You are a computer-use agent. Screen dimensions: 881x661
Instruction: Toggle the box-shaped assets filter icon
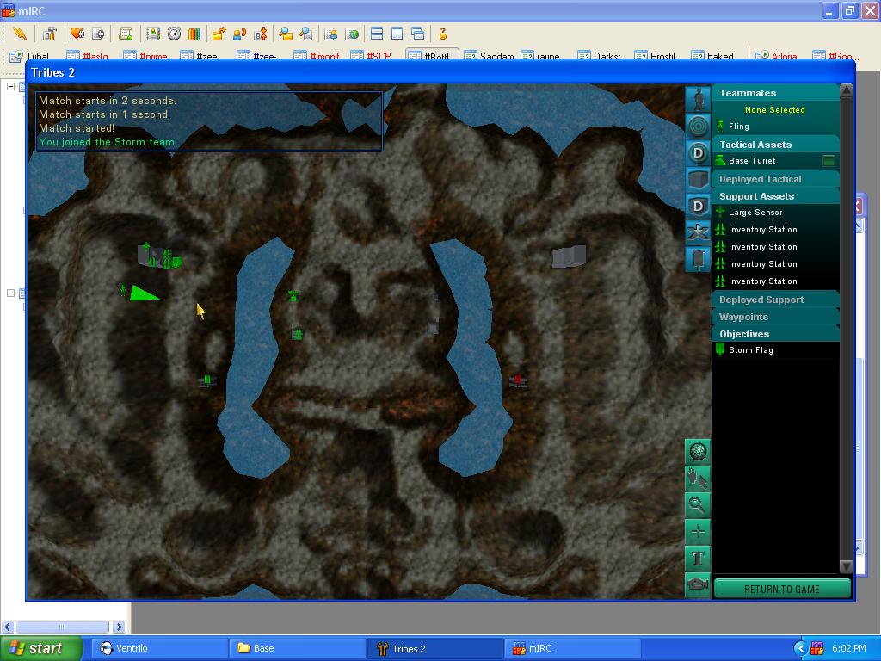click(x=698, y=180)
